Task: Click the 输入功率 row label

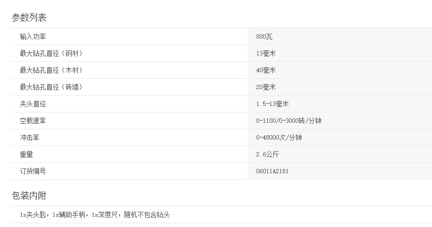Action: point(33,36)
